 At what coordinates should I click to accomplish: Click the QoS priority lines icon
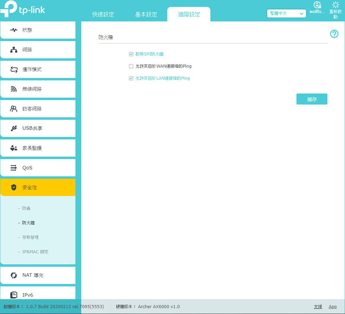click(x=14, y=168)
